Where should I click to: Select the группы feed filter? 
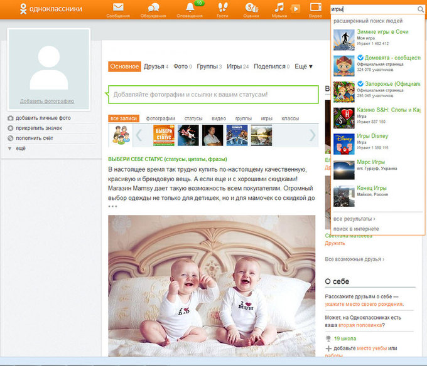244,118
